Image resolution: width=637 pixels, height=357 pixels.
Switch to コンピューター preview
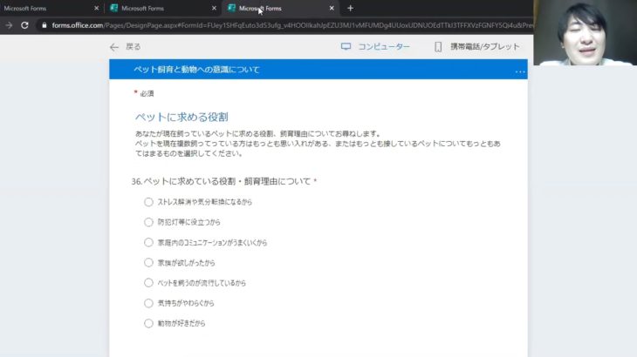coord(383,47)
